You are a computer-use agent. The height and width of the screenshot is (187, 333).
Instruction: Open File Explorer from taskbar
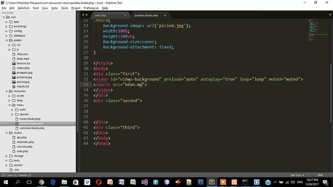[64, 182]
